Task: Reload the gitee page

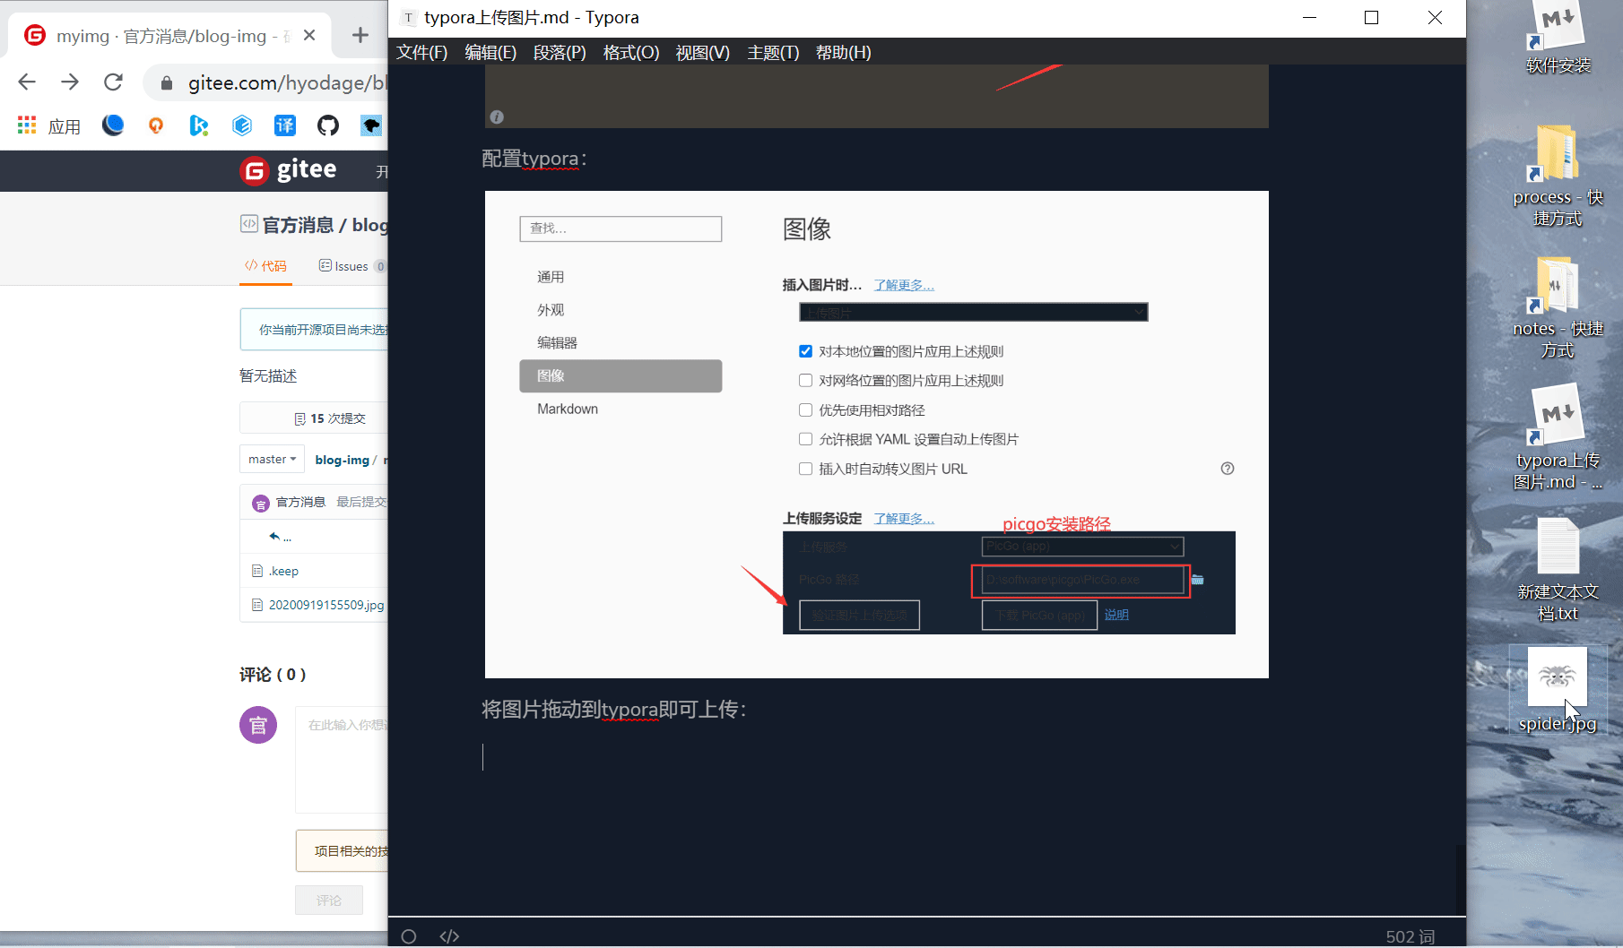Action: pos(113,82)
